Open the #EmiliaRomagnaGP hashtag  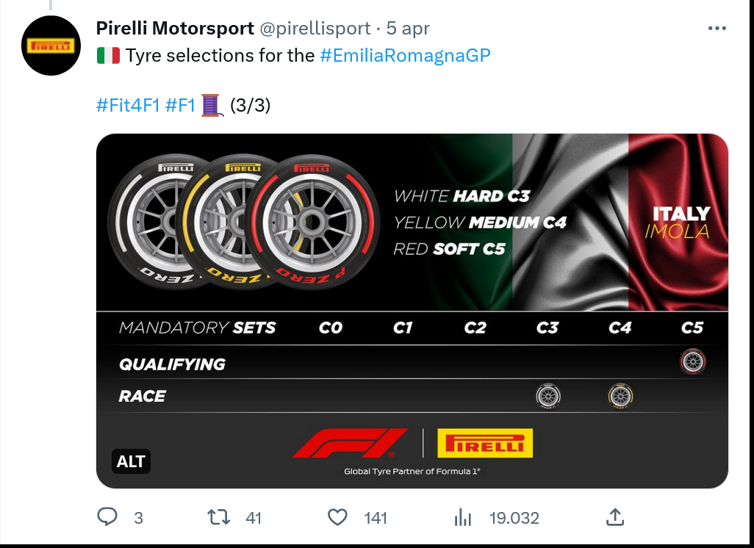[x=406, y=55]
